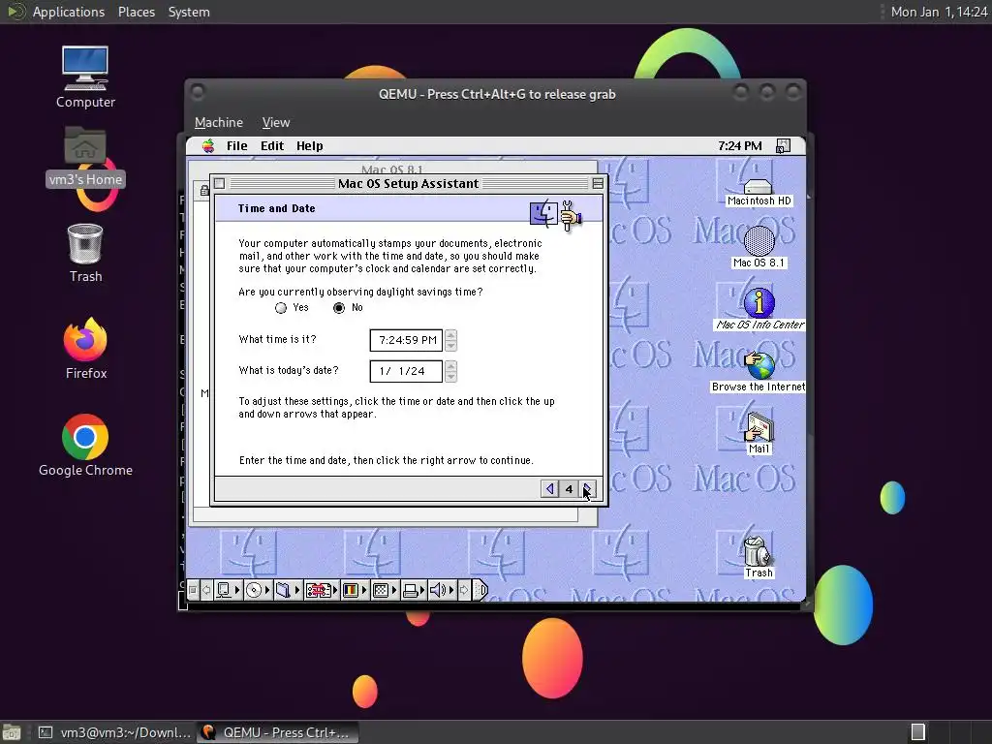Increase the time with the up arrow
Viewport: 992px width, 744px height.
click(x=450, y=335)
